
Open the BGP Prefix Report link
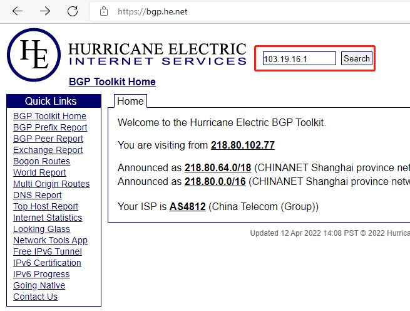pyautogui.click(x=50, y=127)
